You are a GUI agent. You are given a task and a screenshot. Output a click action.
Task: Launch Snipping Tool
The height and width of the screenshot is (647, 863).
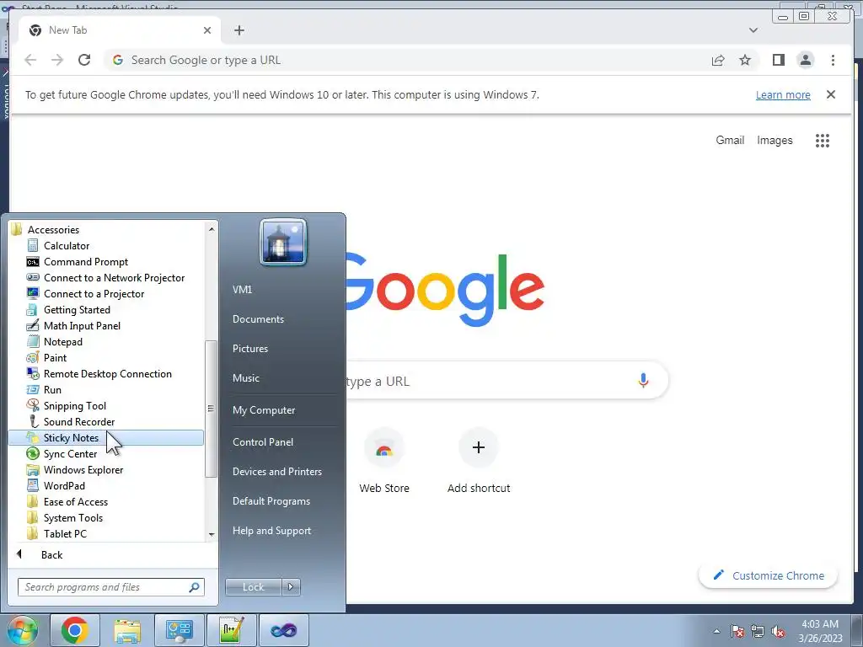point(74,405)
